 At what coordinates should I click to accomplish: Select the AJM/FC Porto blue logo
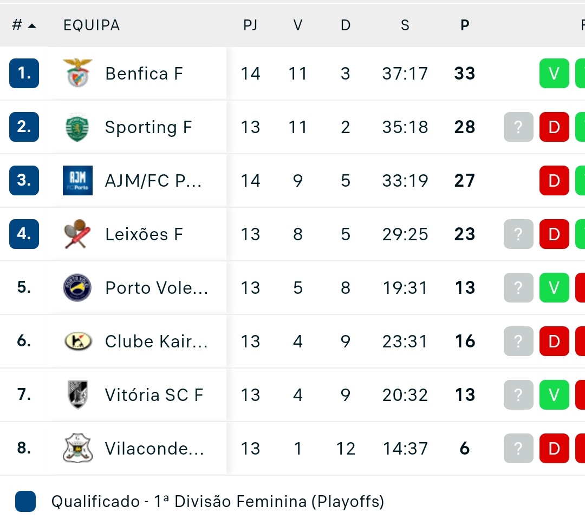[77, 180]
